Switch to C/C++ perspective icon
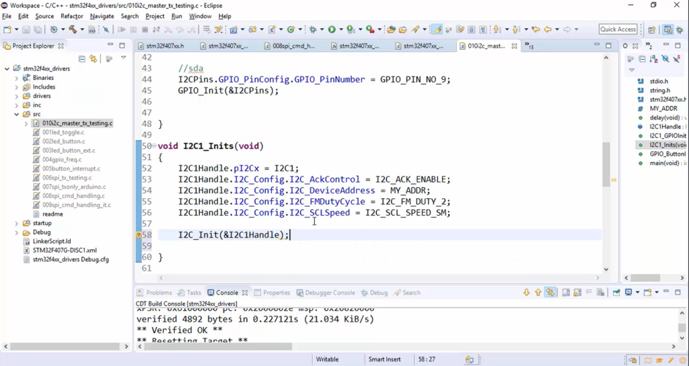 668,30
